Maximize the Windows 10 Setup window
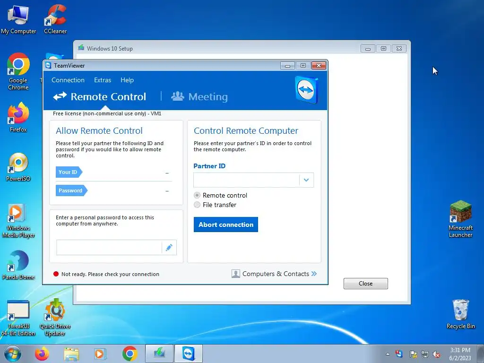Image resolution: width=484 pixels, height=363 pixels. pyautogui.click(x=383, y=49)
